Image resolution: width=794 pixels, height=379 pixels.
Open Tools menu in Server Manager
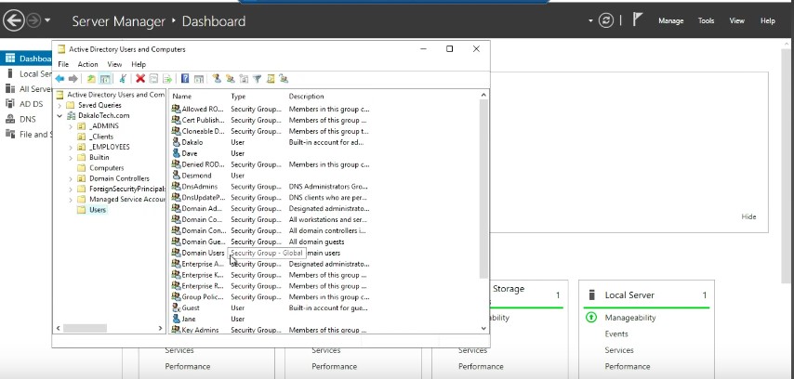click(x=706, y=20)
